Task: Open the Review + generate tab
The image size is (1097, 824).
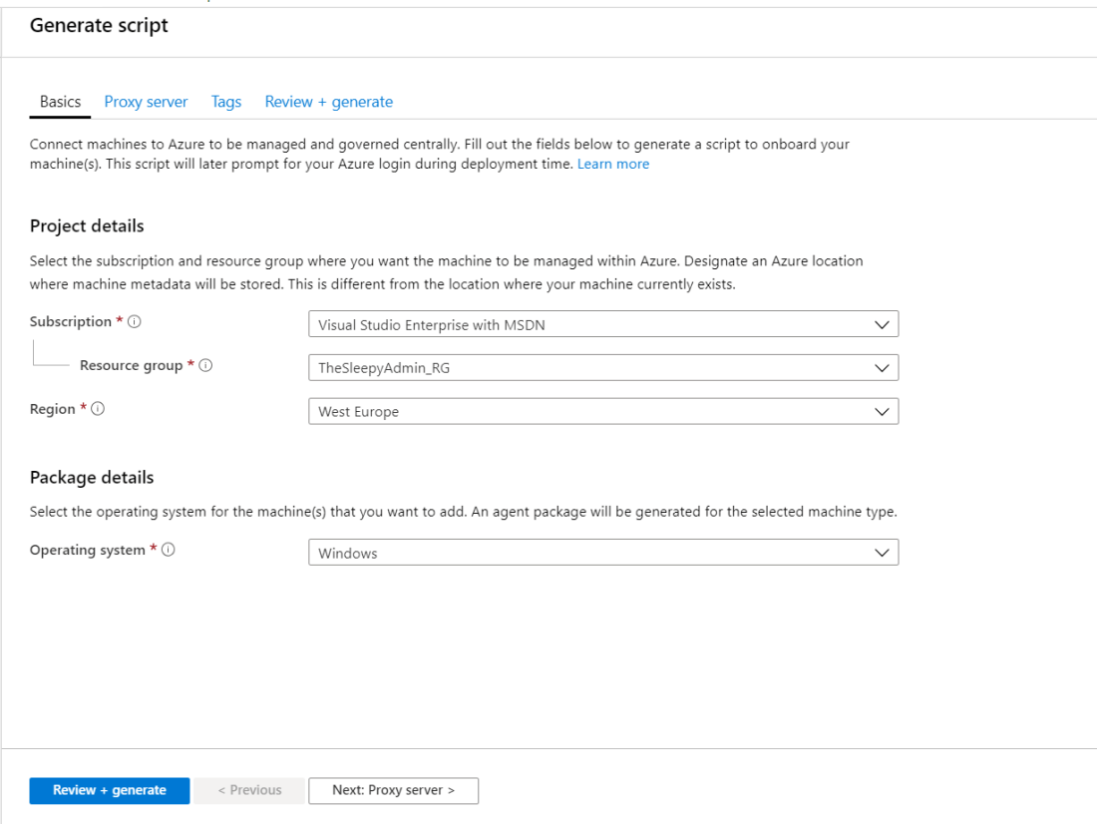Action: pos(328,102)
